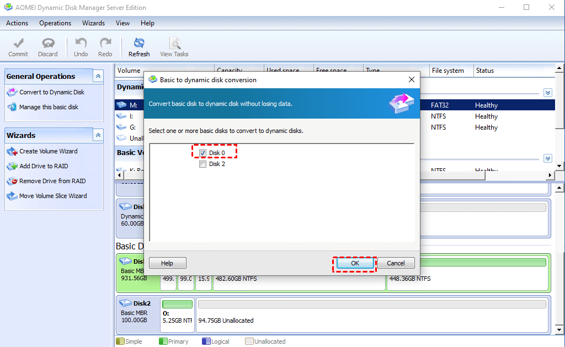Click Remove Drive from RAID icon
Viewport: 565px width, 347px height.
[x=12, y=181]
